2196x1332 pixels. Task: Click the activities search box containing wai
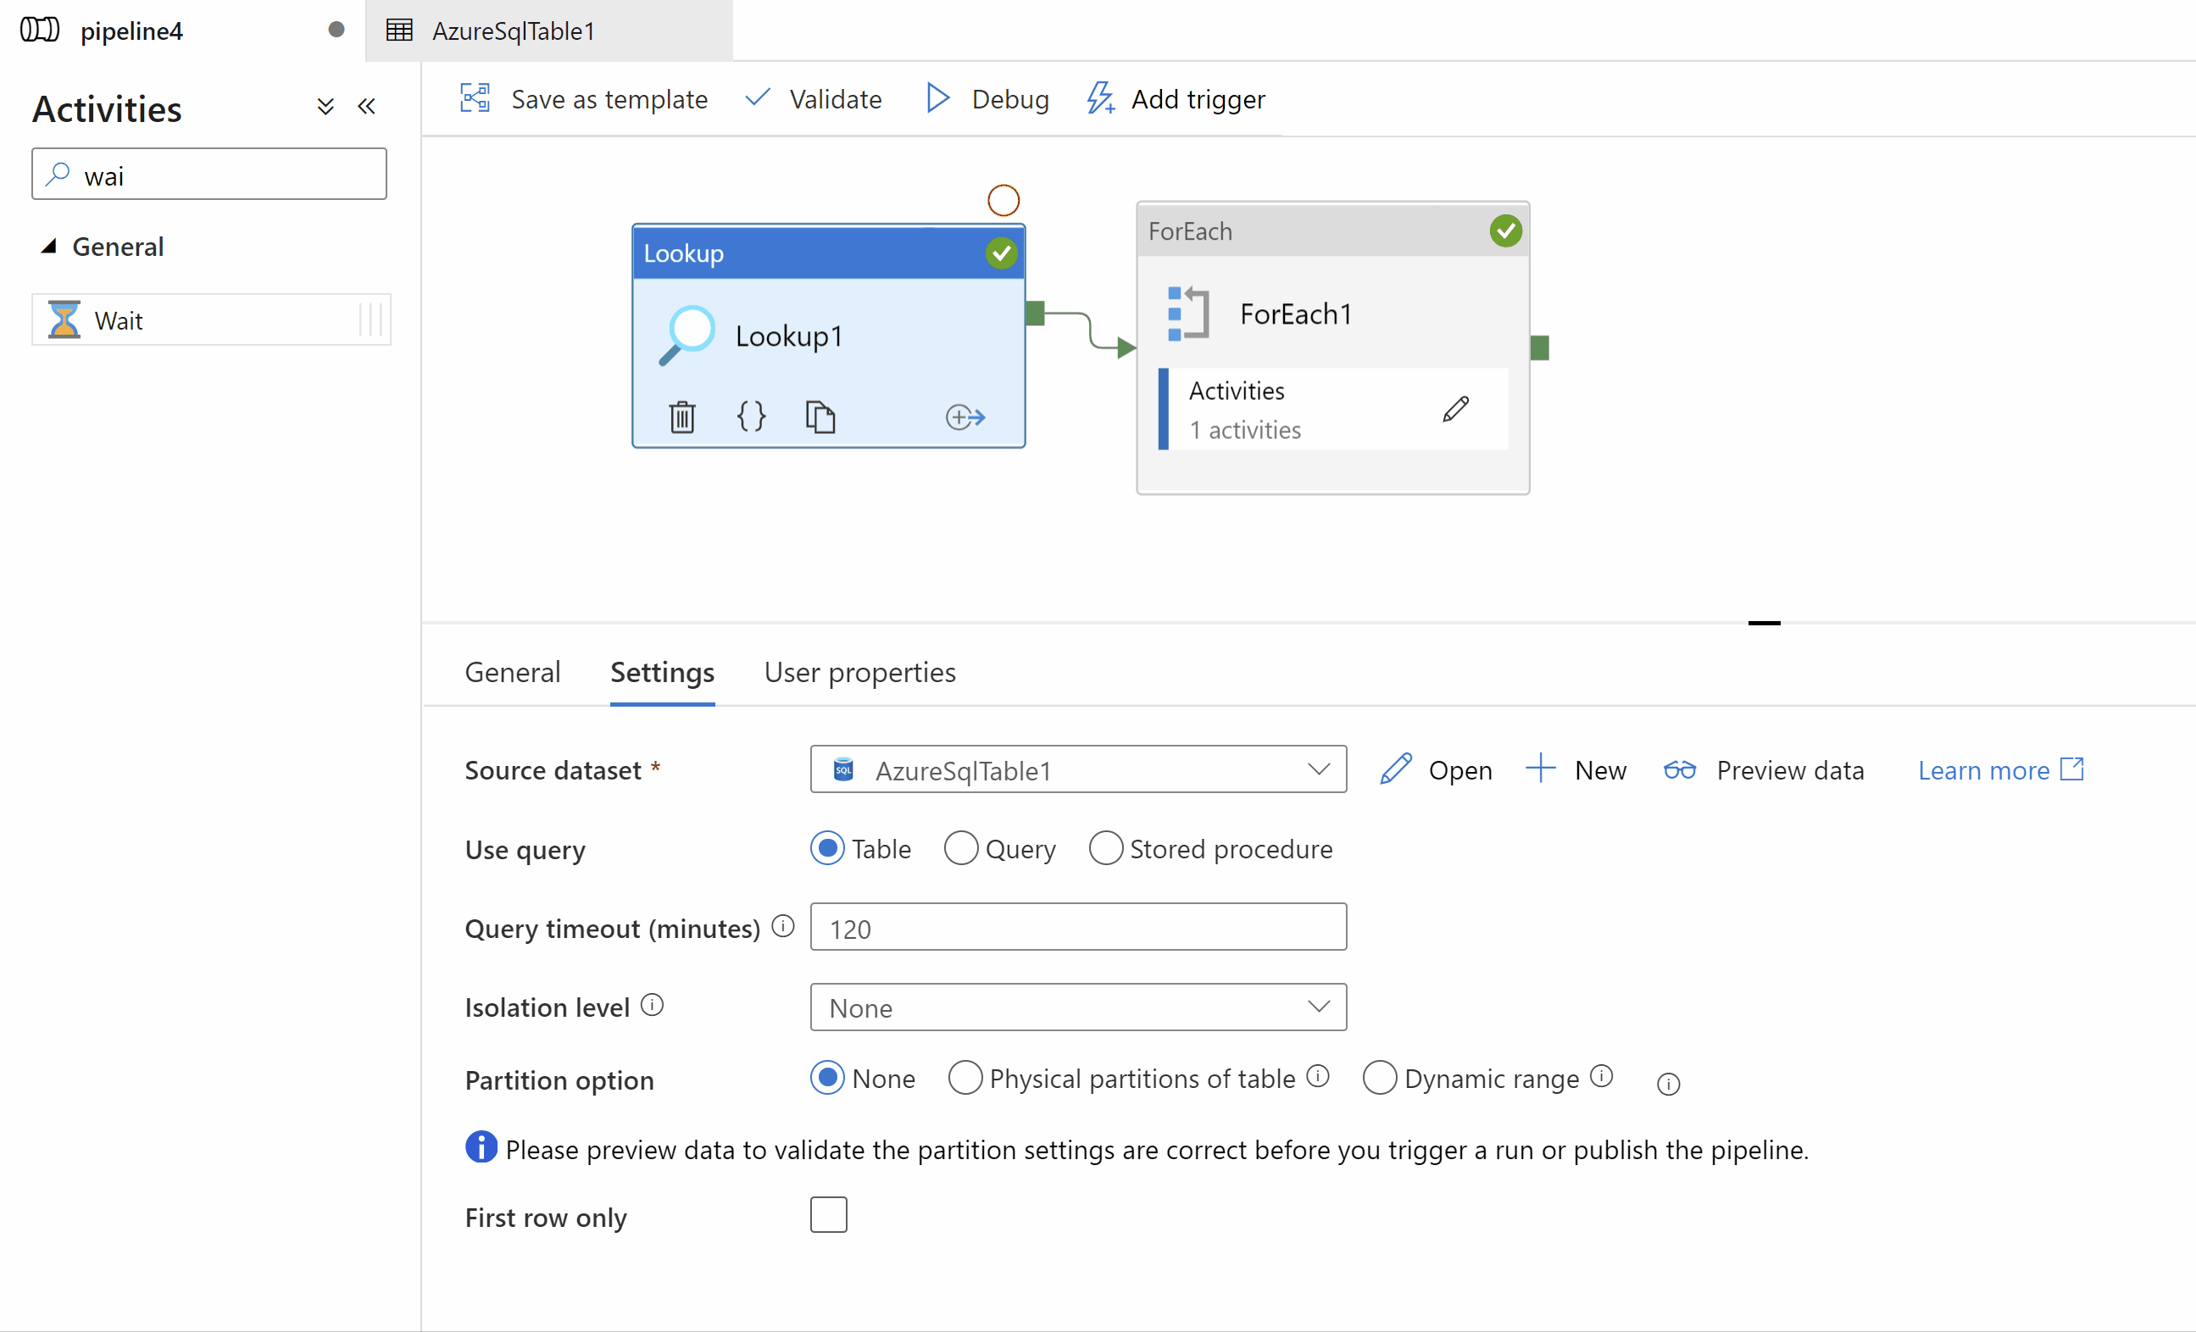click(209, 175)
